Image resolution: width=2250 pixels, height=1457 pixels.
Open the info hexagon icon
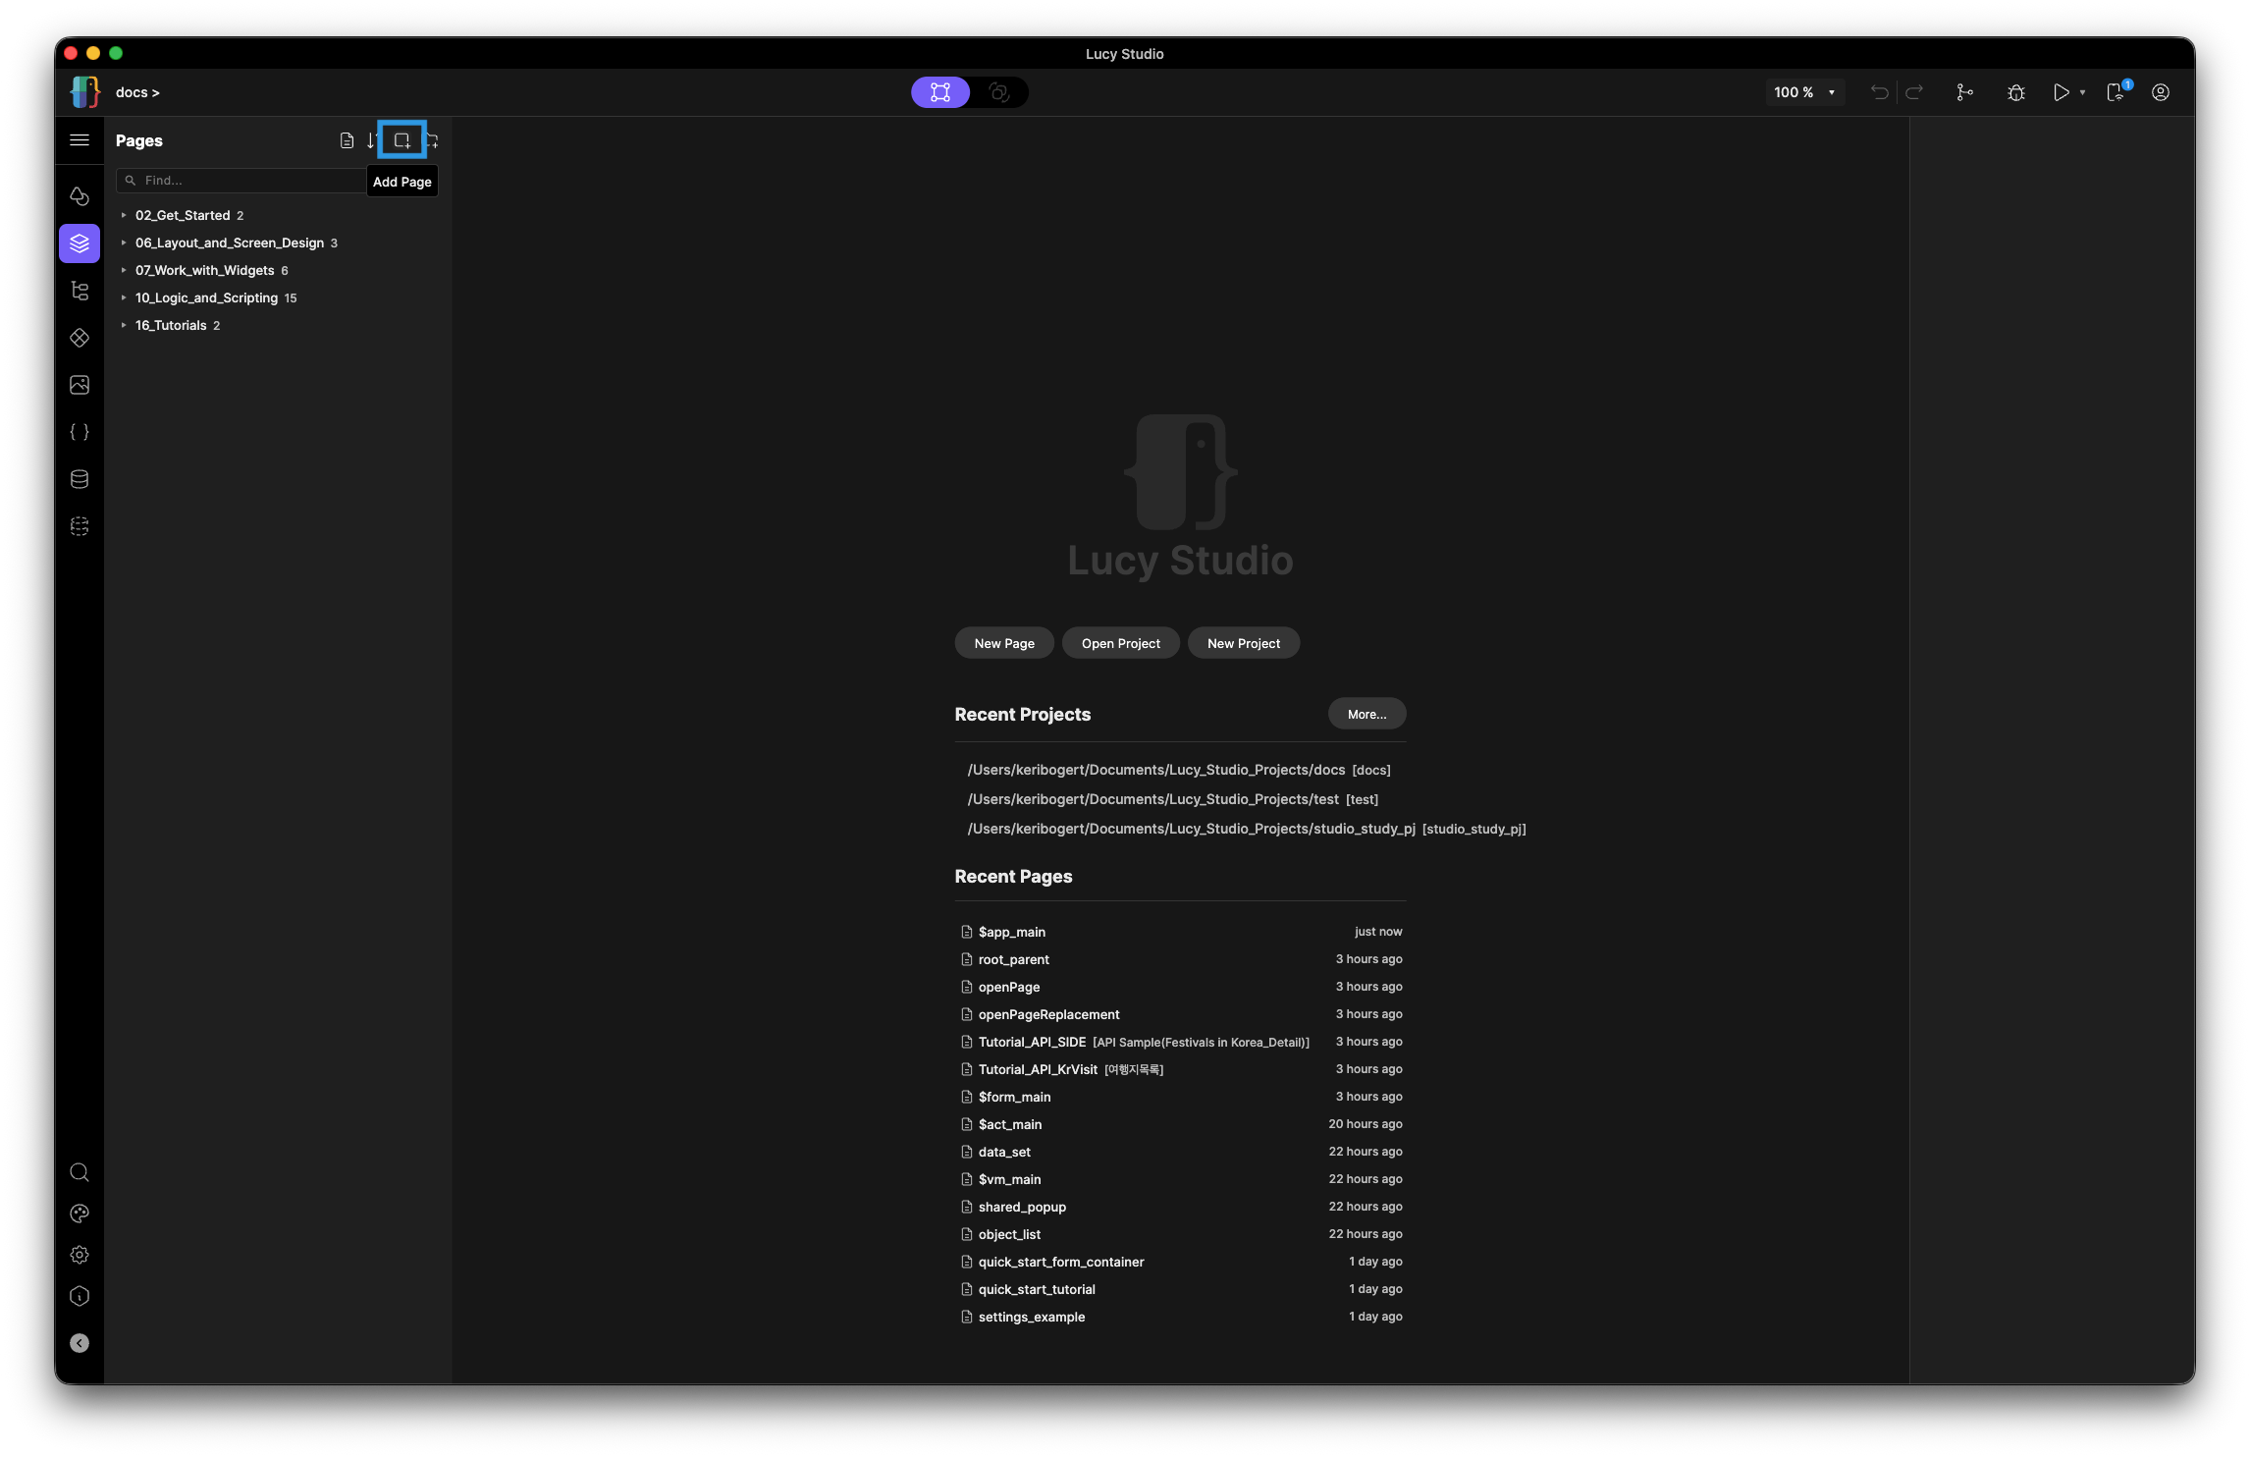tap(80, 1296)
